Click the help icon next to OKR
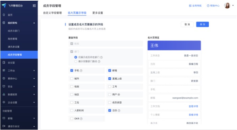This screenshot has width=237, height=130. point(81,119)
